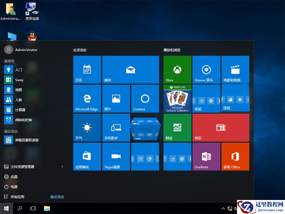Launch Cortana from its tile

click(x=145, y=99)
